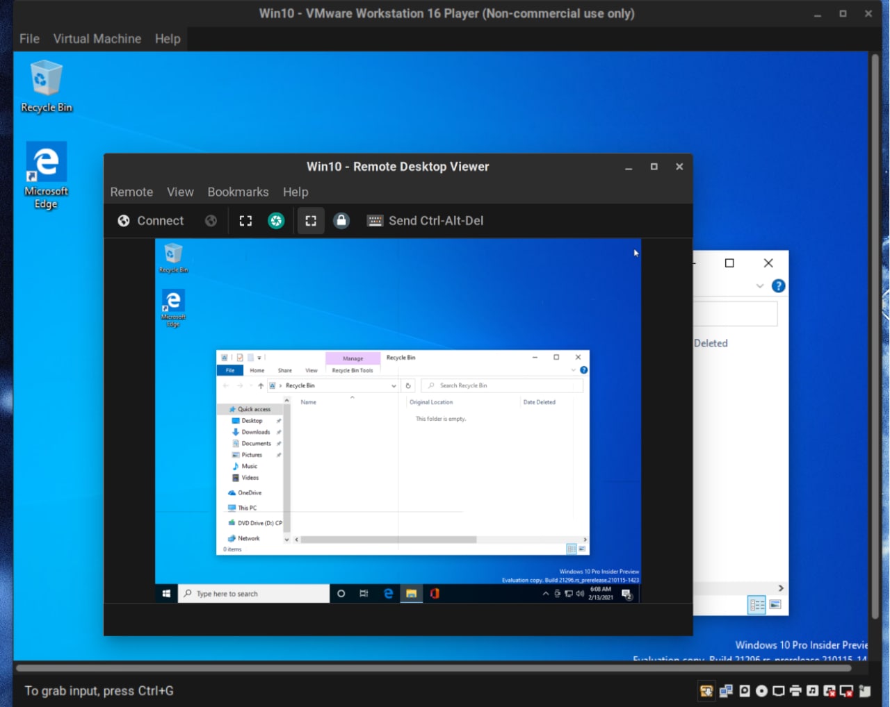Click the small Recycle Bin icon inside the remote view
Image resolution: width=890 pixels, height=707 pixels.
tap(173, 257)
